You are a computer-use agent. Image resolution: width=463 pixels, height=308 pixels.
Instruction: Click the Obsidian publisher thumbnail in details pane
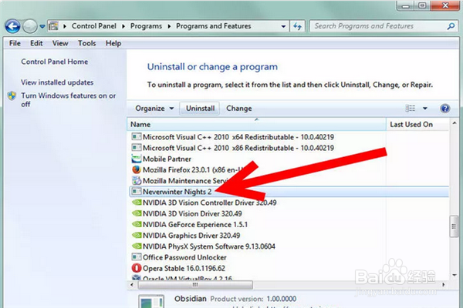click(x=151, y=302)
